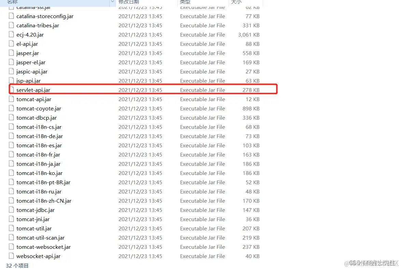This screenshot has width=401, height=269.
Task: Click the file icon beside tomcat-jni.jar
Action: [x=11, y=219]
